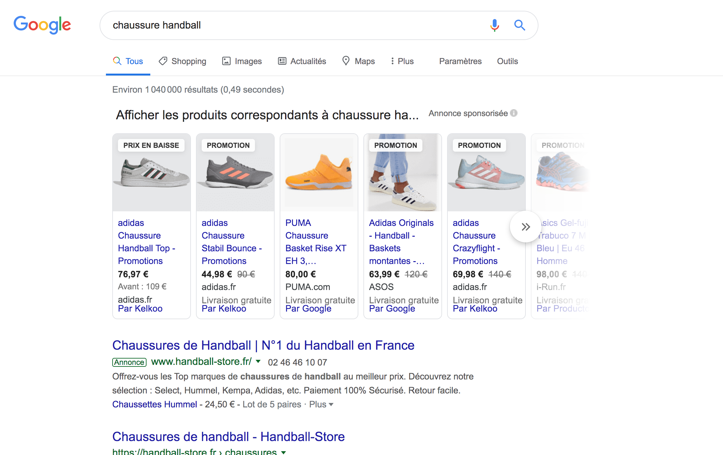The width and height of the screenshot is (723, 455).
Task: Click Par Google under ASOS product
Action: pos(392,308)
